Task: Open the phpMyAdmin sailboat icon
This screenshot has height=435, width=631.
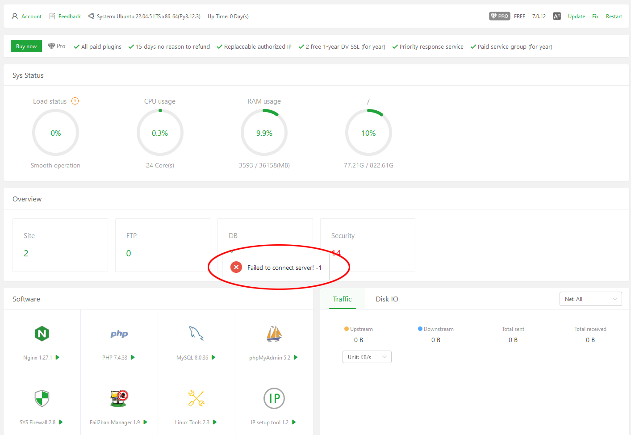Action: (274, 334)
